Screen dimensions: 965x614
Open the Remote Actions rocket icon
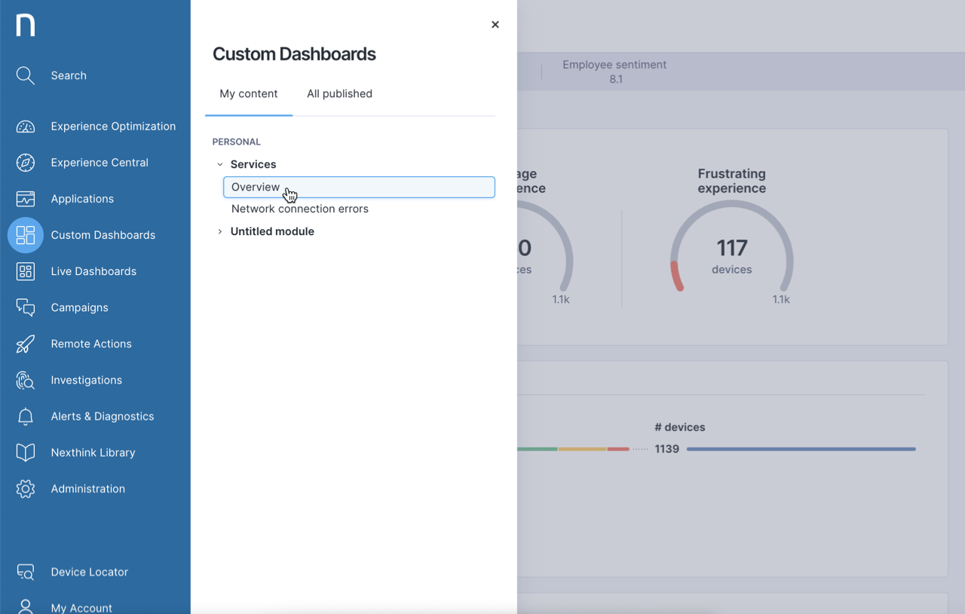(x=25, y=344)
